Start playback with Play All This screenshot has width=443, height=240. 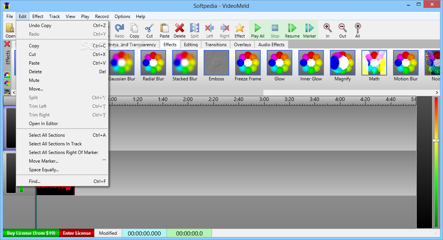[x=258, y=30]
